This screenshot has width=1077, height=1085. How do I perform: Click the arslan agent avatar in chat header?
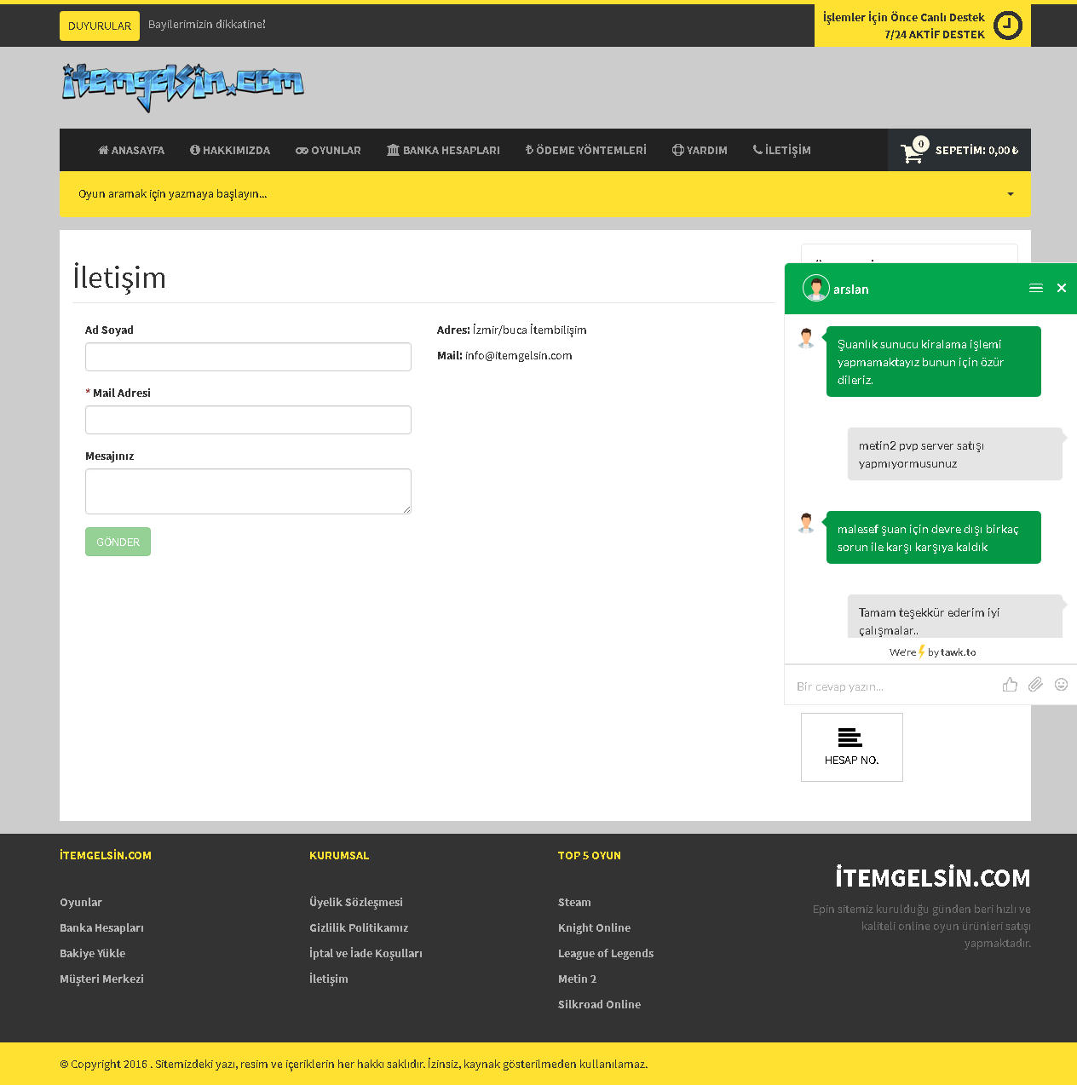[x=815, y=289]
